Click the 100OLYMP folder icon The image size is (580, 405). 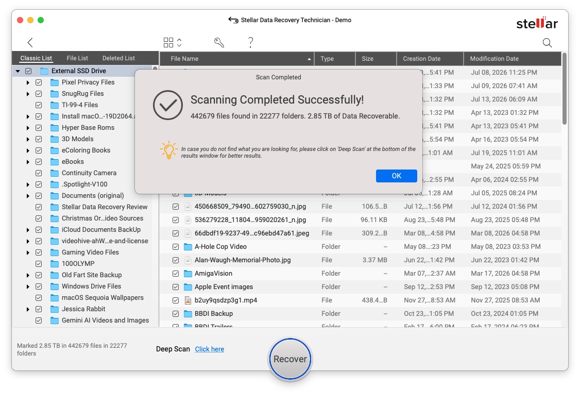pos(55,264)
